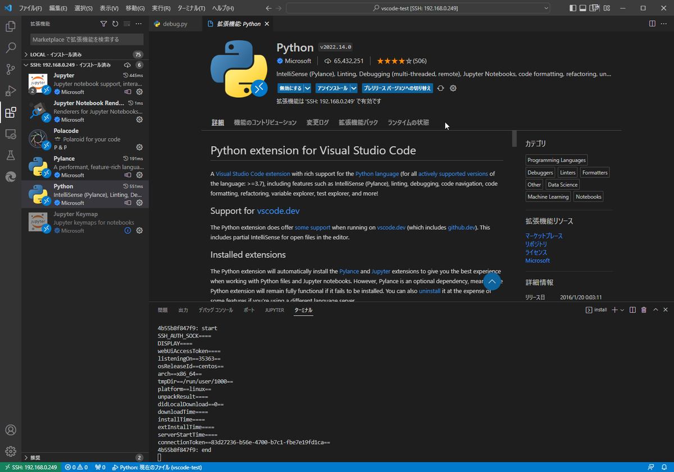Open Run and Debug view

[11, 91]
